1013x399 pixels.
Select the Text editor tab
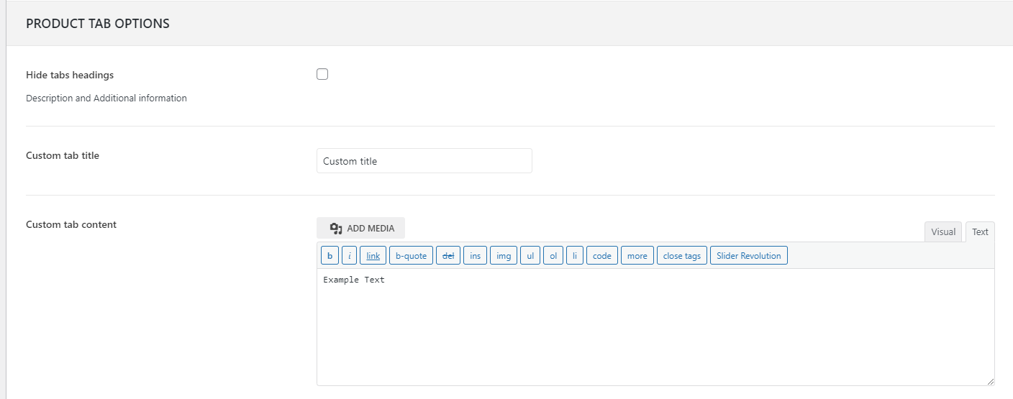pos(980,231)
